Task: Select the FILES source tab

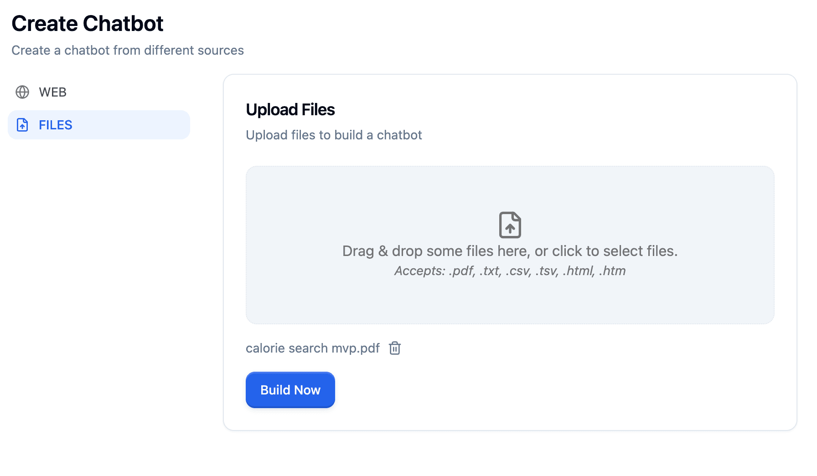Action: pyautogui.click(x=99, y=125)
